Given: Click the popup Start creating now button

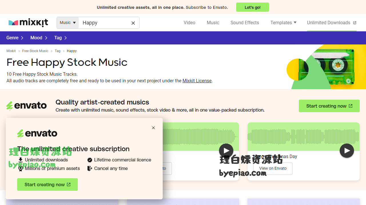Looking at the screenshot, I should point(47,184).
